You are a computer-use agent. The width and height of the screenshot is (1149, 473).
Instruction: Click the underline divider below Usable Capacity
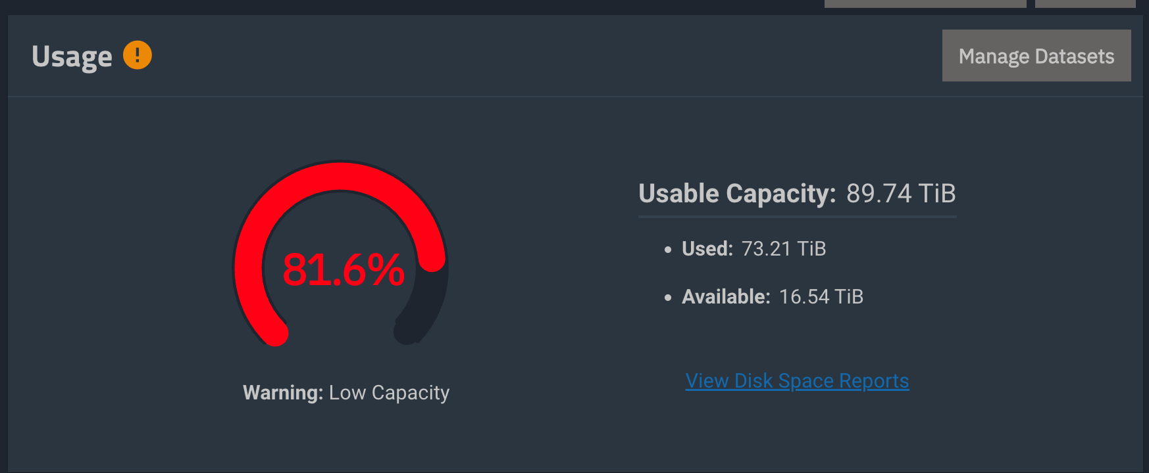point(797,216)
